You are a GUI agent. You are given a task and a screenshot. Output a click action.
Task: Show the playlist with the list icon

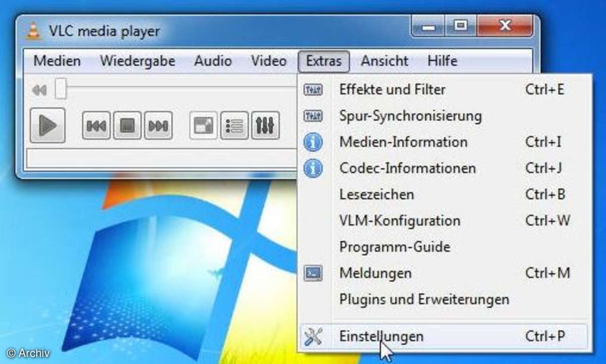click(x=234, y=125)
